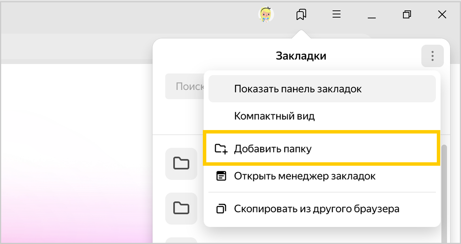Minimize the browser window
The width and height of the screenshot is (461, 244).
(x=372, y=15)
